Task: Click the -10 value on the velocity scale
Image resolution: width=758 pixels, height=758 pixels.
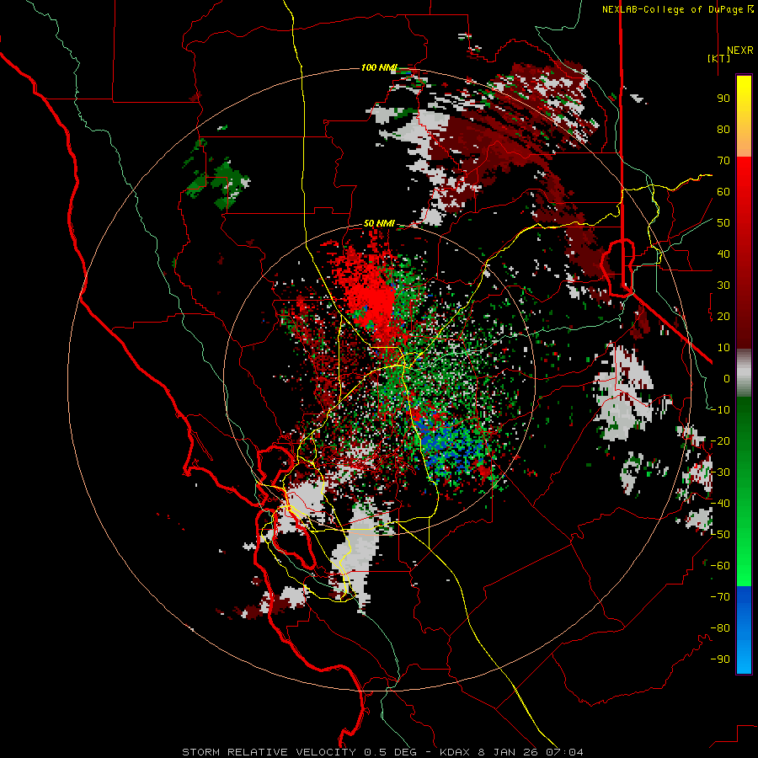Action: [x=720, y=410]
